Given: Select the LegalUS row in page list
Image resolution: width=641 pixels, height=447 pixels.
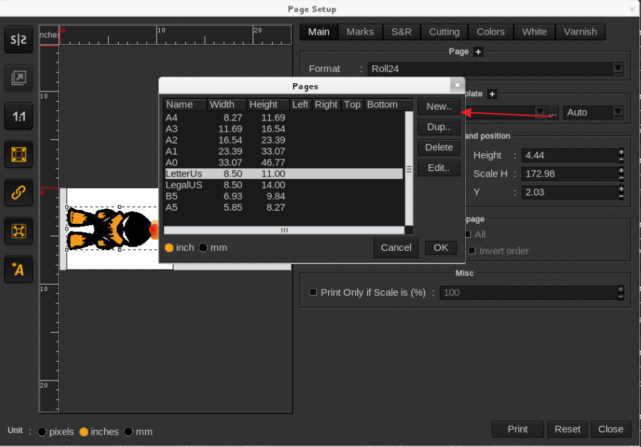Looking at the screenshot, I should [184, 185].
